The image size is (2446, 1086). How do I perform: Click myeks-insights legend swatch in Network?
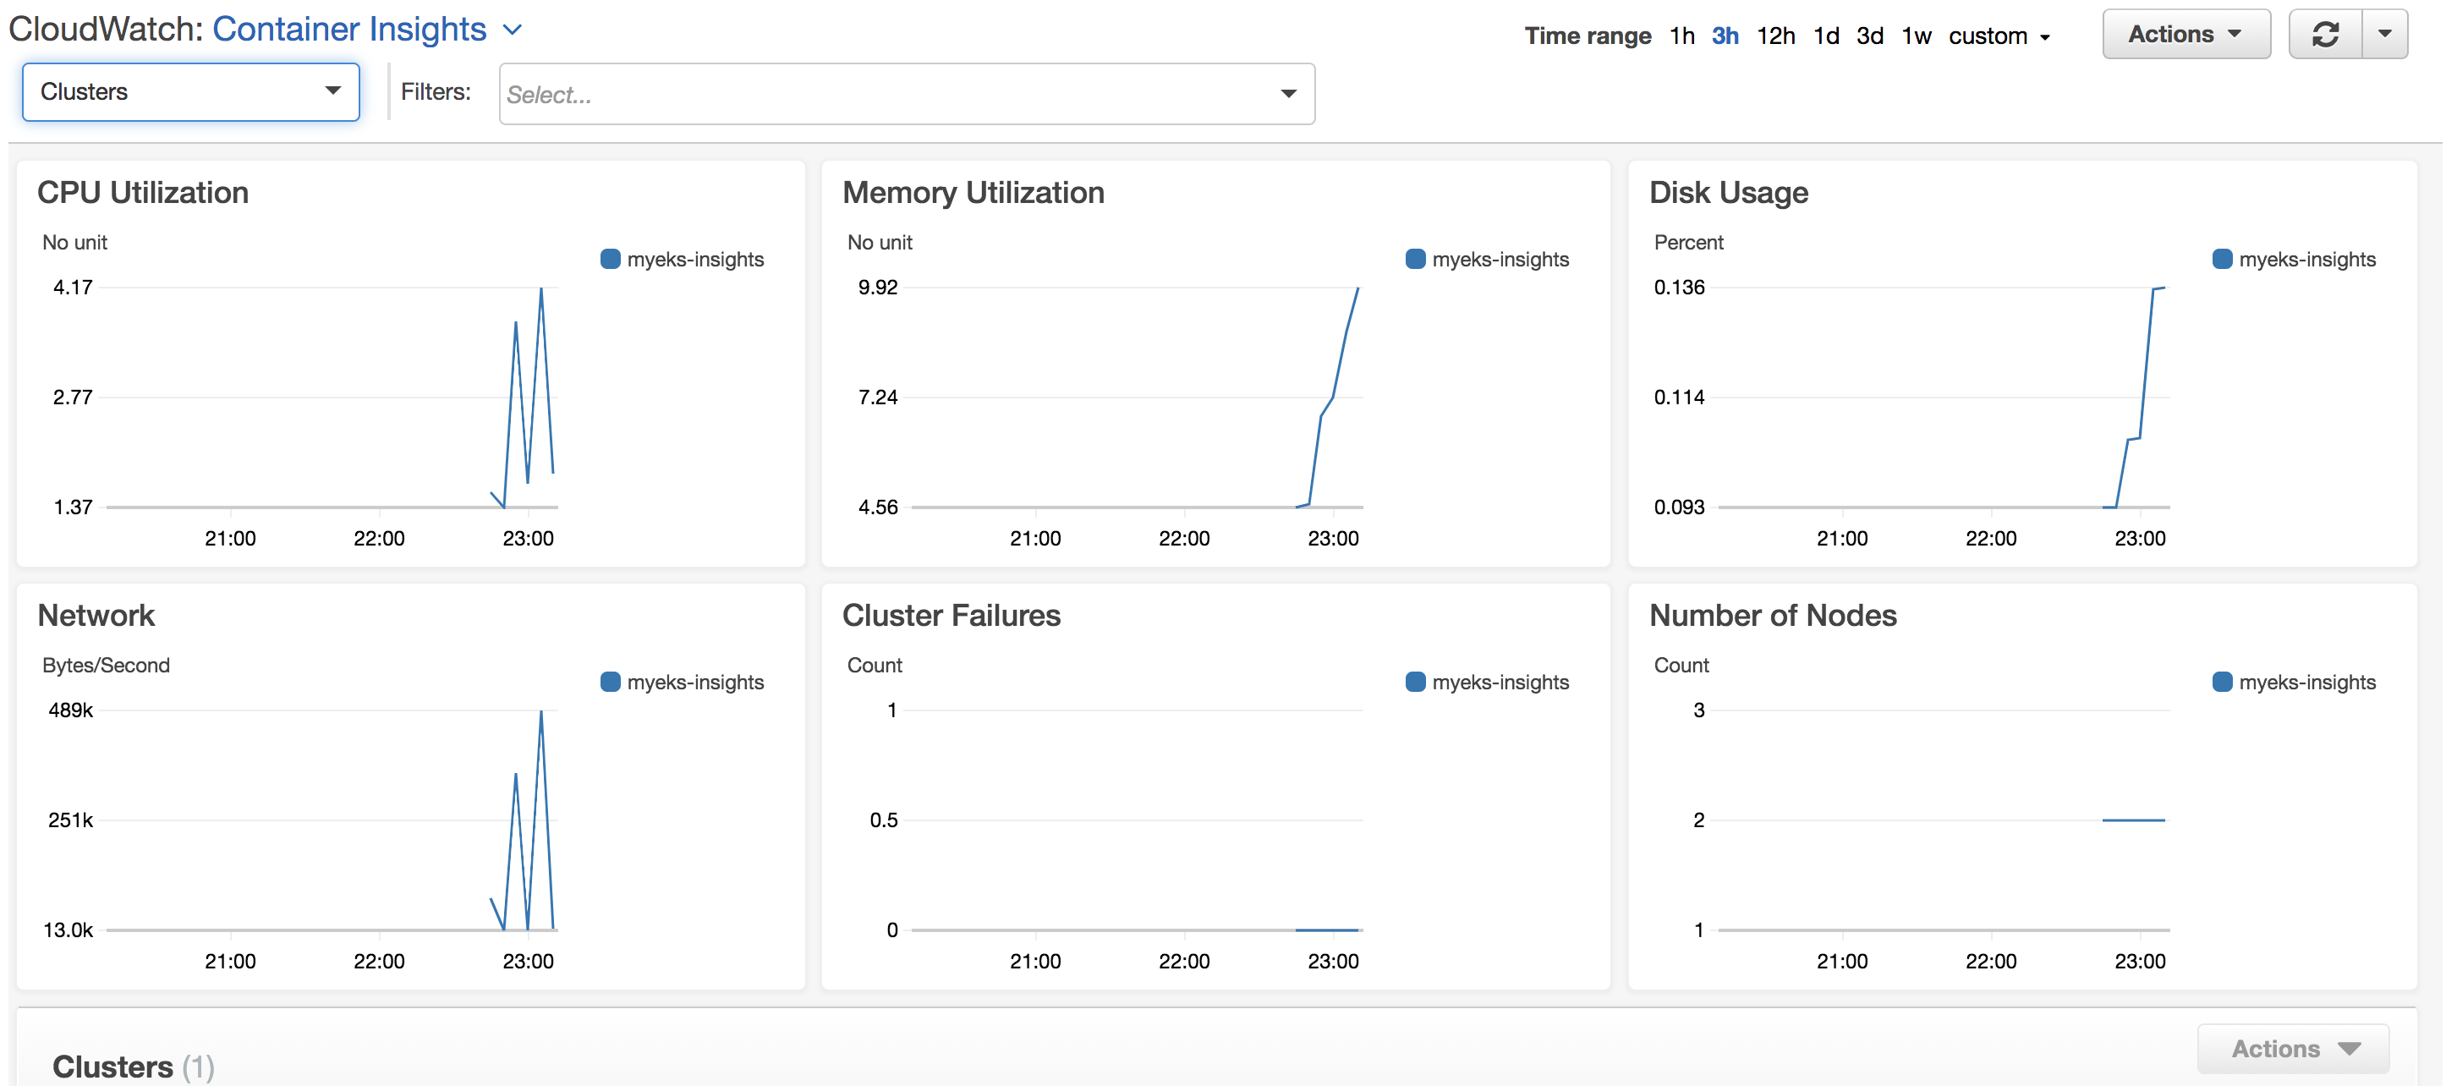click(x=611, y=682)
